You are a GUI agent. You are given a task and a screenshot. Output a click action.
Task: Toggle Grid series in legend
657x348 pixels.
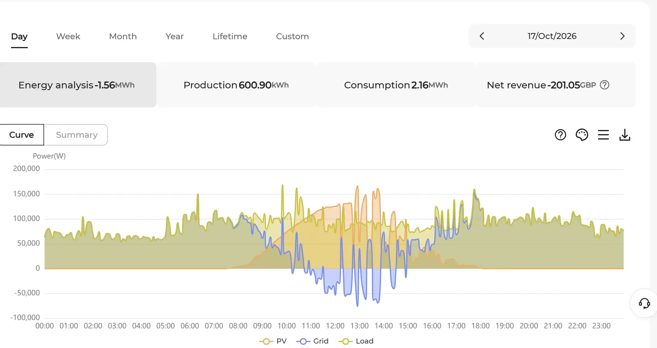coord(312,341)
